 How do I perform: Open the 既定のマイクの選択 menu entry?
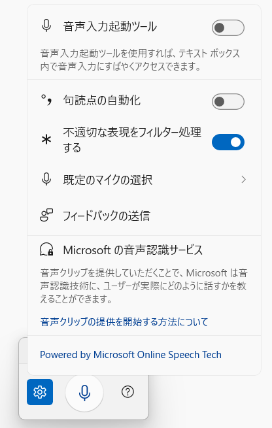pos(144,179)
